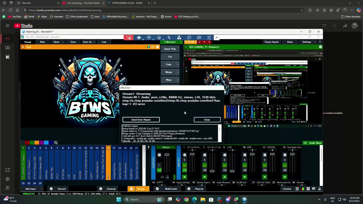The width and height of the screenshot is (363, 204).
Task: Open File Explorer from the Windows taskbar
Action: point(203,199)
